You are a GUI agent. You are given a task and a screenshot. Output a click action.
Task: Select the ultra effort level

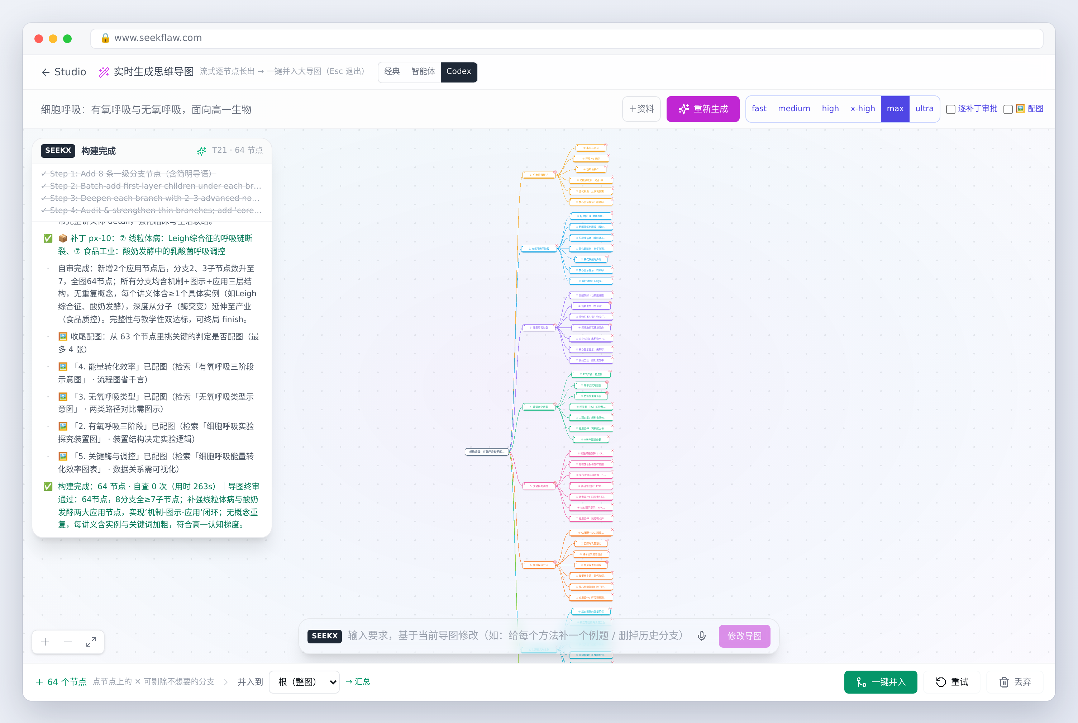point(924,109)
